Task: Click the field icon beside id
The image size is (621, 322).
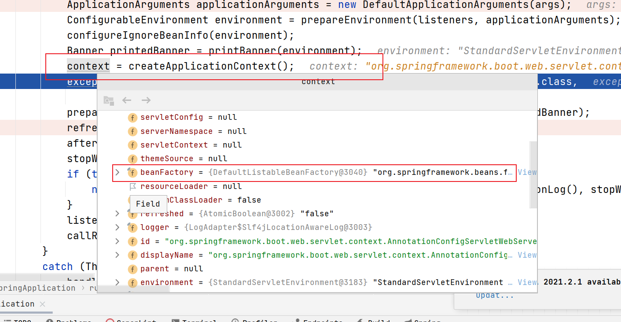Action: [132, 241]
